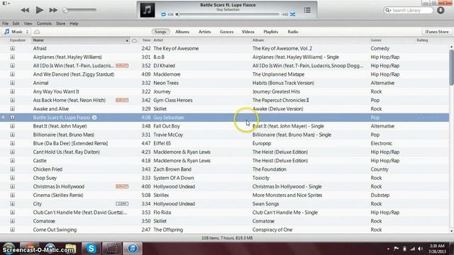Click the album artwork music note thumbnail

pyautogui.click(x=148, y=10)
